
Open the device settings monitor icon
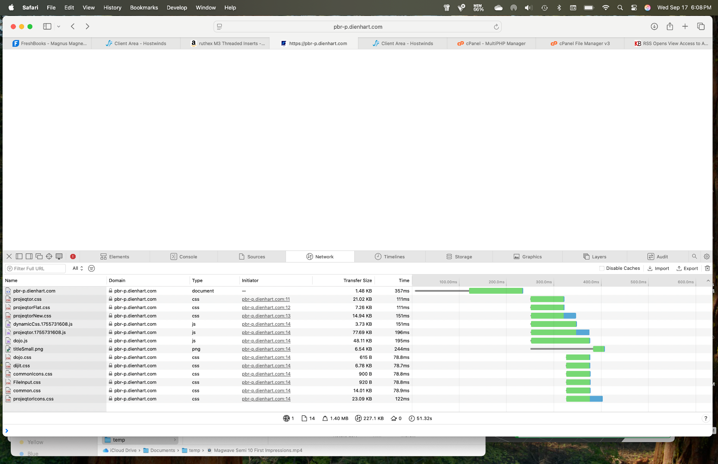tap(59, 256)
